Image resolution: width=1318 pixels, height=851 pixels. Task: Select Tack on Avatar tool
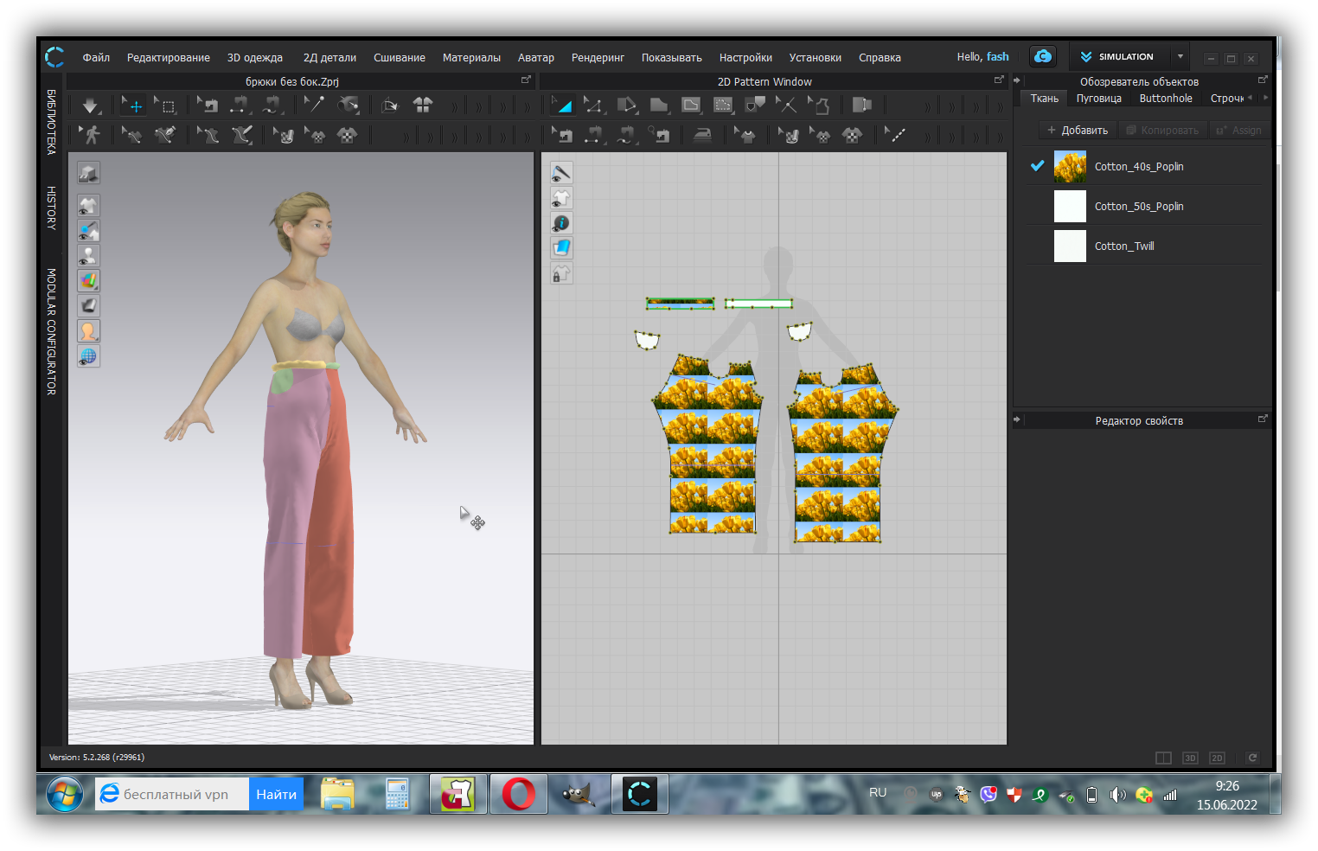point(349,106)
